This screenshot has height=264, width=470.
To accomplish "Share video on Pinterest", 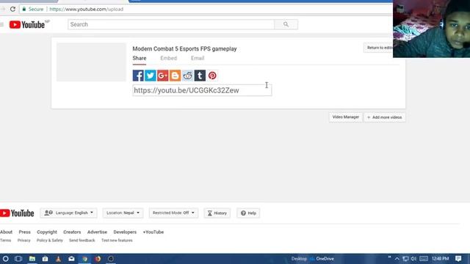I will pyautogui.click(x=212, y=76).
